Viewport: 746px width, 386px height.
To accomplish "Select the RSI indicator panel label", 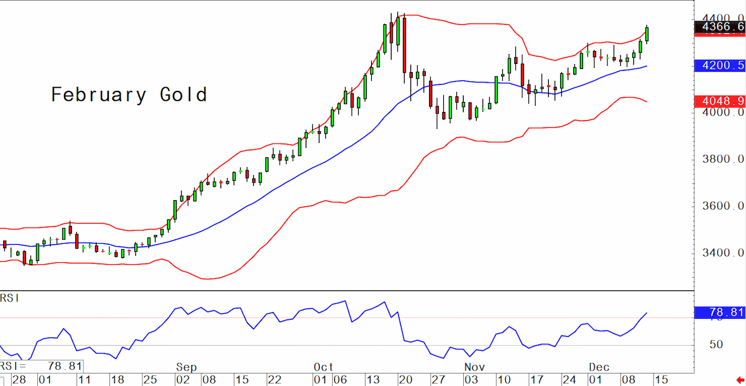I will 10,298.
